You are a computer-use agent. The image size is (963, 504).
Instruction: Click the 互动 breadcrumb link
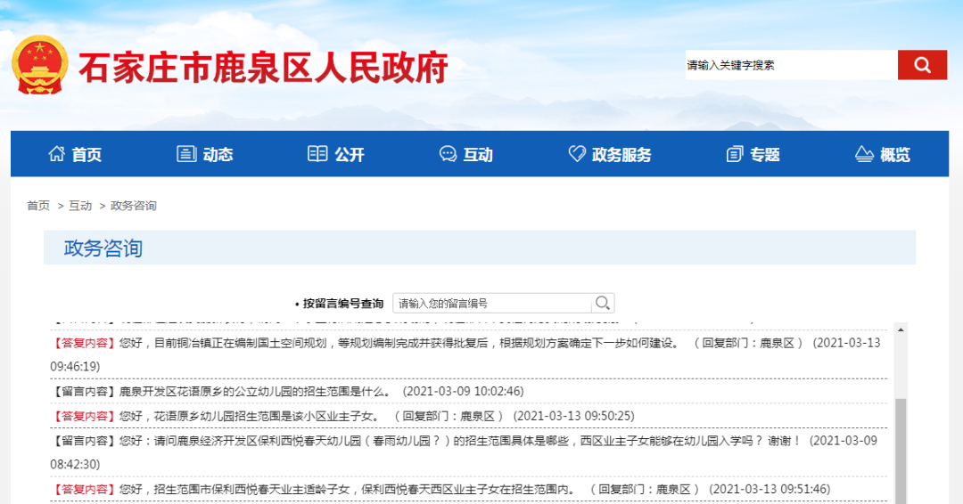[80, 206]
